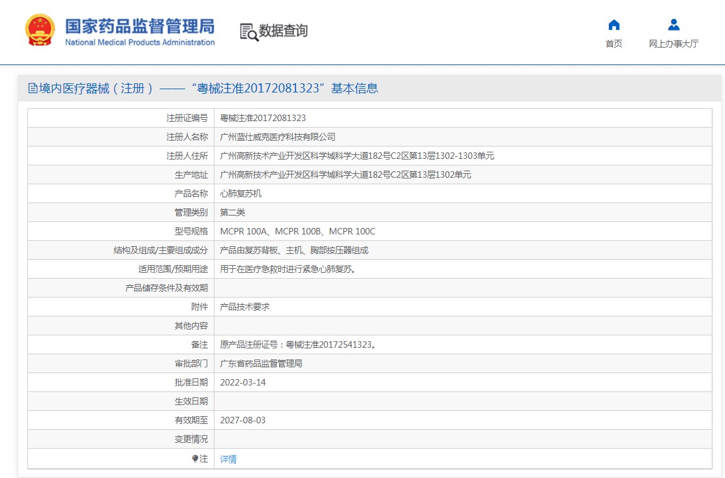Click the 生效日期 row label
The width and height of the screenshot is (725, 478).
pyautogui.click(x=192, y=401)
